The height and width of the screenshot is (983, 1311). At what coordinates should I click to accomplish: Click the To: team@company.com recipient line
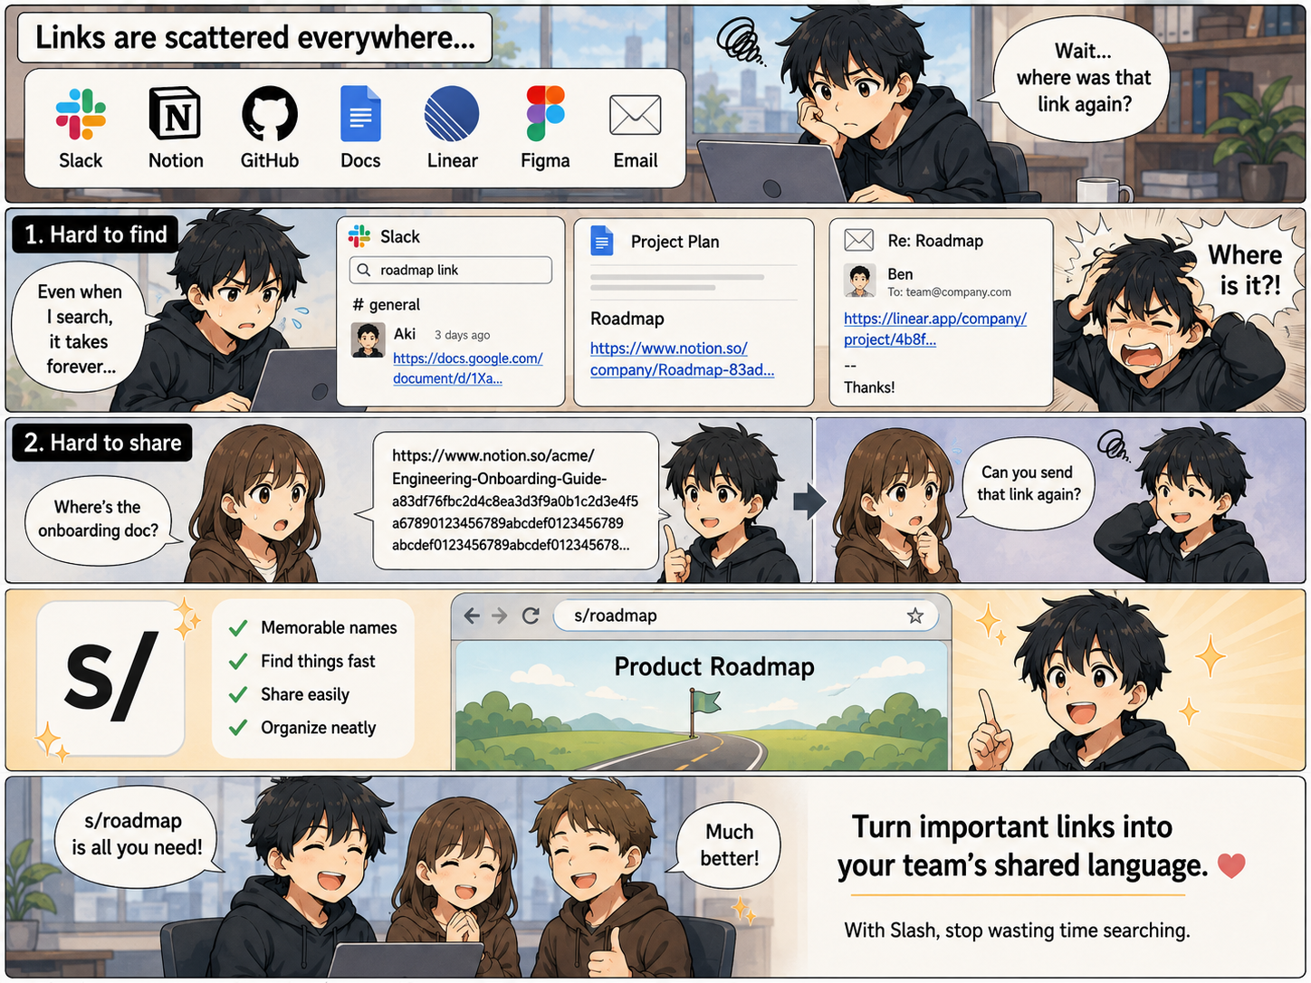click(x=949, y=292)
